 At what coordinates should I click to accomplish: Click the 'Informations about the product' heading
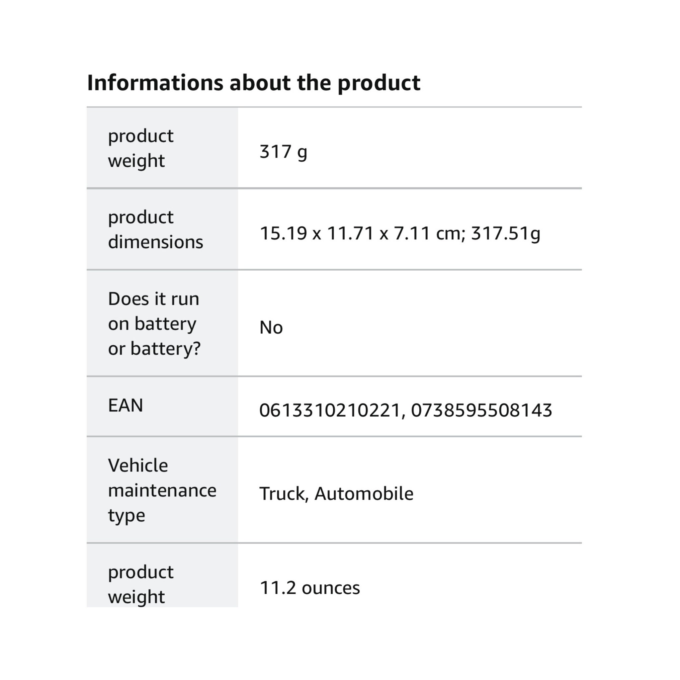253,83
